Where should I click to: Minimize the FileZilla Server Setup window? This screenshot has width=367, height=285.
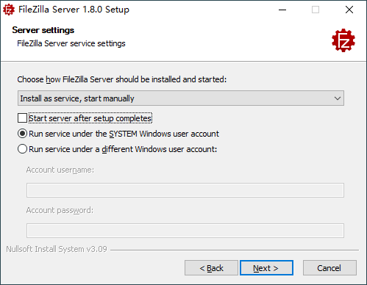pos(282,10)
